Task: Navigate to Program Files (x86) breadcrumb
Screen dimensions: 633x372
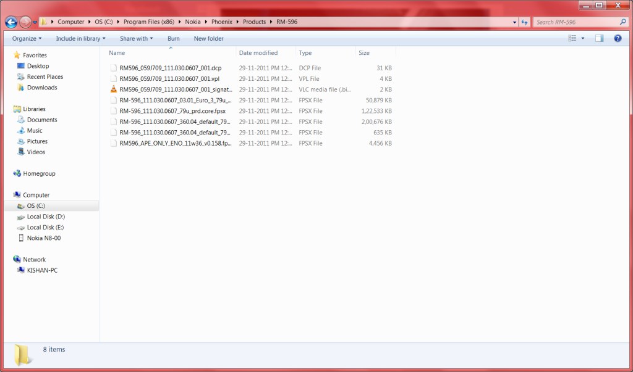Action: 149,22
